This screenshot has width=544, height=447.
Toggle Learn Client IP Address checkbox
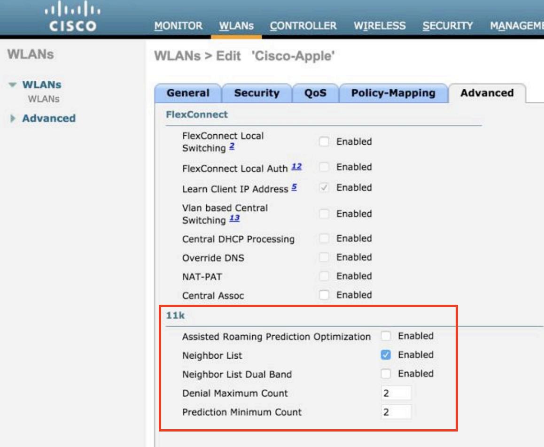[x=324, y=188]
